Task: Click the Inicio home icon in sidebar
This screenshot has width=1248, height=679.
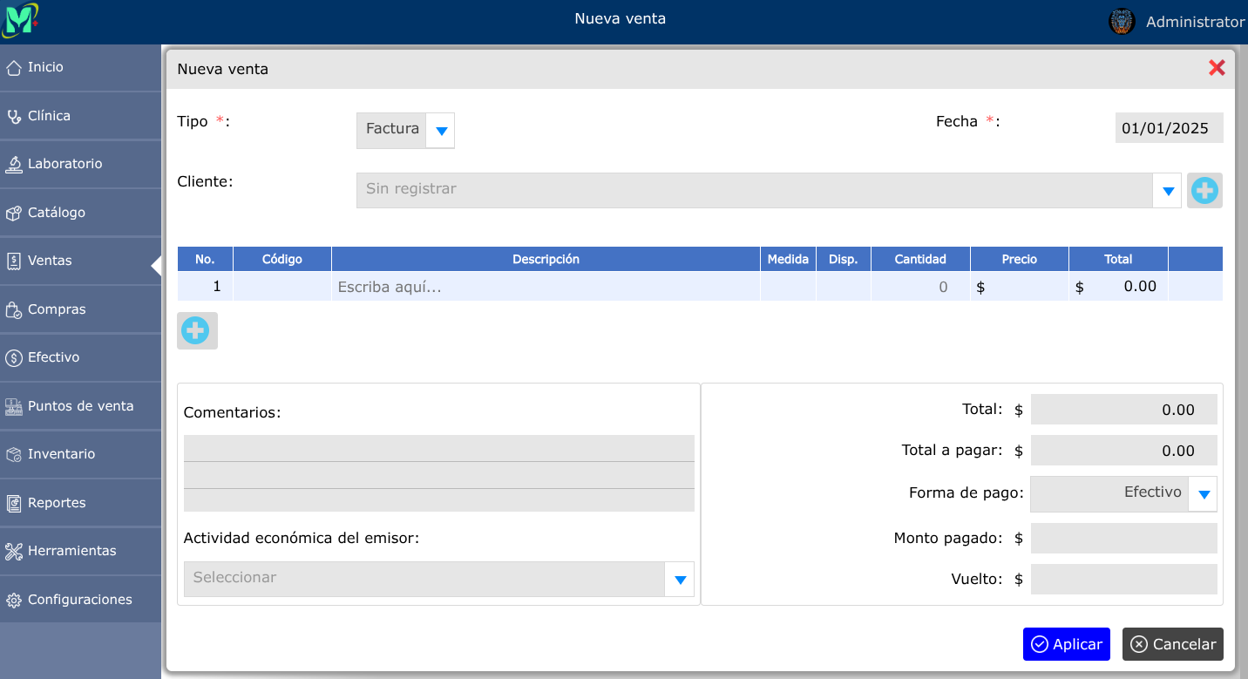Action: click(13, 67)
